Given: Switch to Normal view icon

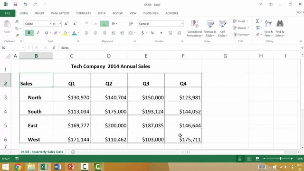Looking at the screenshot, I should 240,159.
